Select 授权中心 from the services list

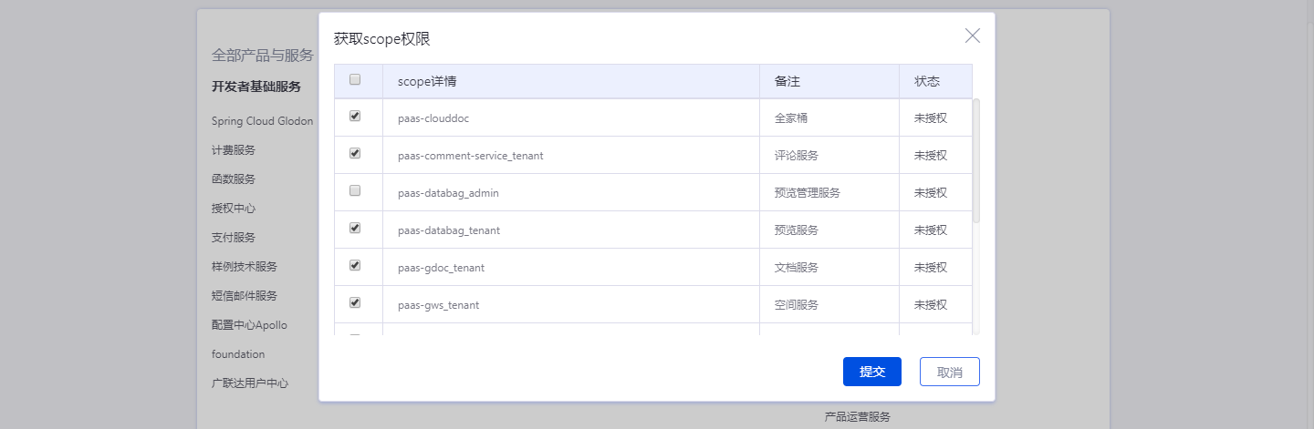[x=234, y=209]
